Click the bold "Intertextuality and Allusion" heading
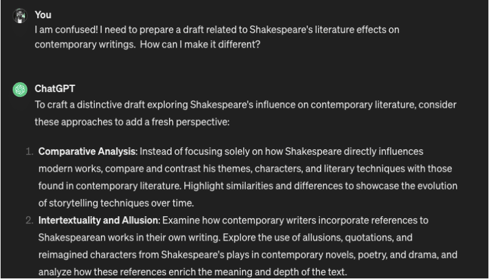489x279 pixels. tap(99, 221)
